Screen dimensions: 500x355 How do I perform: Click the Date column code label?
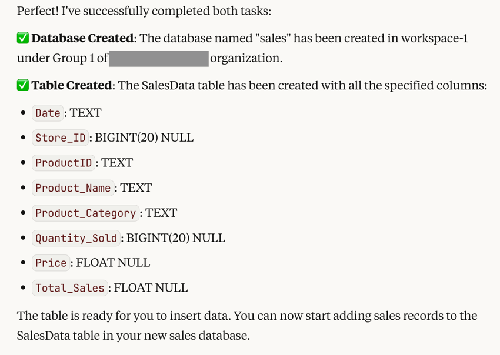click(x=48, y=113)
